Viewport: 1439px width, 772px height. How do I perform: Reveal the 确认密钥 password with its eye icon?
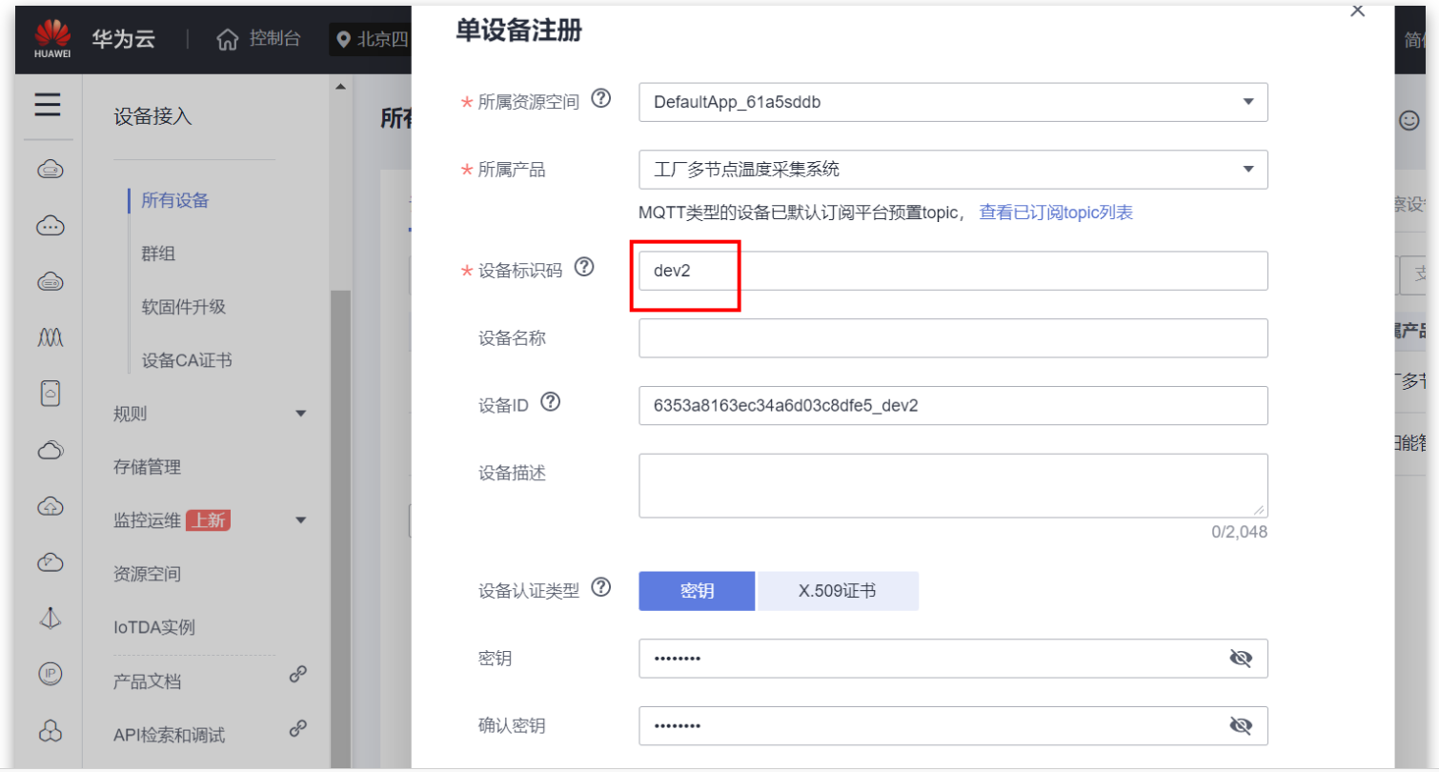1240,726
